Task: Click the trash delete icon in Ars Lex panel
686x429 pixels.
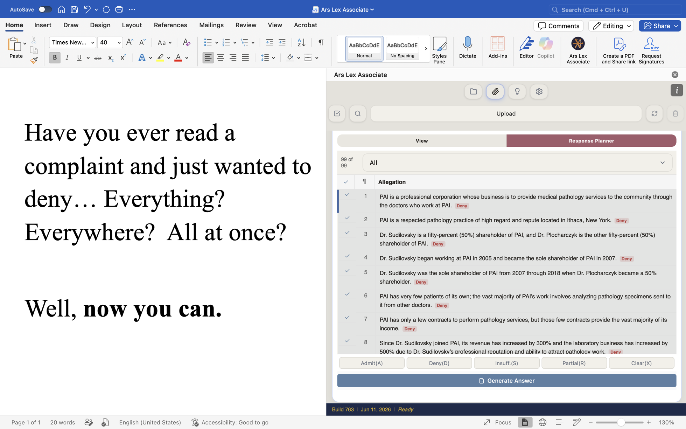Action: 675,113
